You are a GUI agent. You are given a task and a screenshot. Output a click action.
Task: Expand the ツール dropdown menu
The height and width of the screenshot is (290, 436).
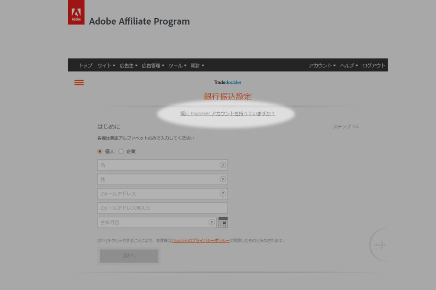178,65
